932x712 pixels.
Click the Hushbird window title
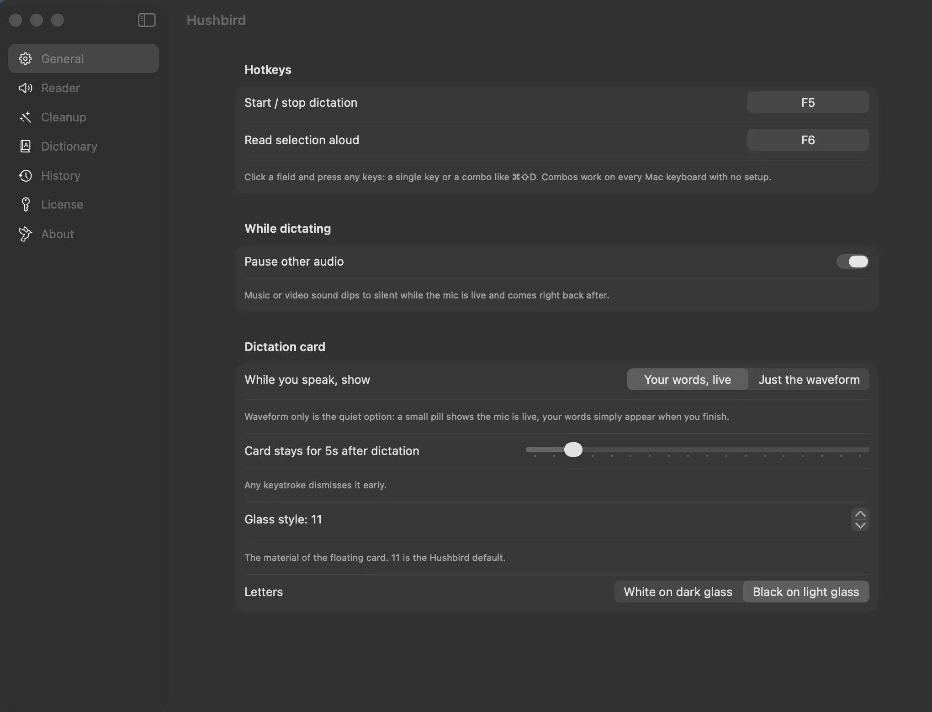click(x=216, y=20)
